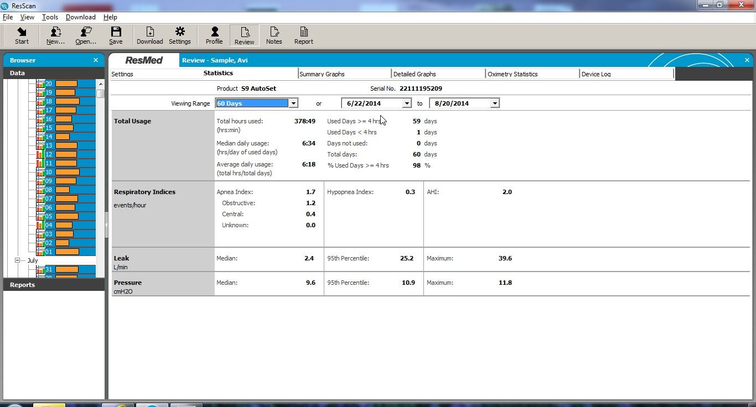Viewport: 756px width, 407px height.
Task: Expand the Viewing Range 60 Days dropdown
Action: (x=294, y=103)
